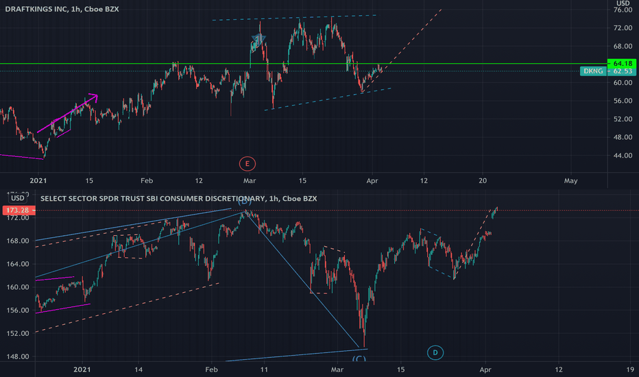Select the green 64.18 price label
The height and width of the screenshot is (377, 639).
(x=622, y=63)
